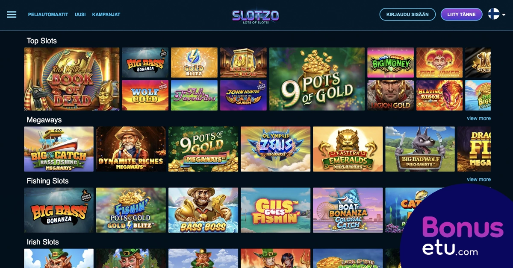The width and height of the screenshot is (513, 268).
Task: Go to the Uusi menu item
Action: (x=80, y=15)
